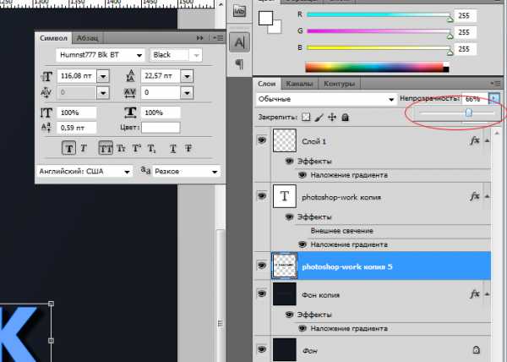Open the Paragraph panel pilcrow icon in dock
Viewport: 507px width, 362px height.
pos(239,64)
